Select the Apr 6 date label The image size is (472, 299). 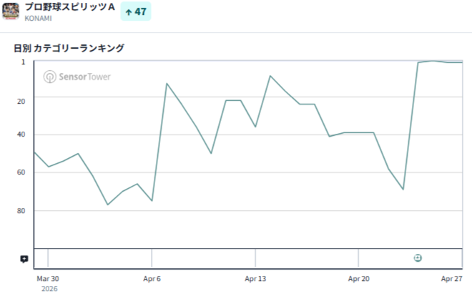[152, 278]
